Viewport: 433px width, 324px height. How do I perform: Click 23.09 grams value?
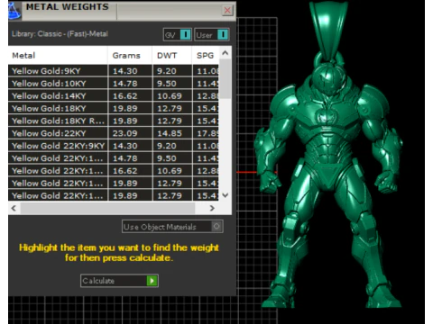(124, 133)
